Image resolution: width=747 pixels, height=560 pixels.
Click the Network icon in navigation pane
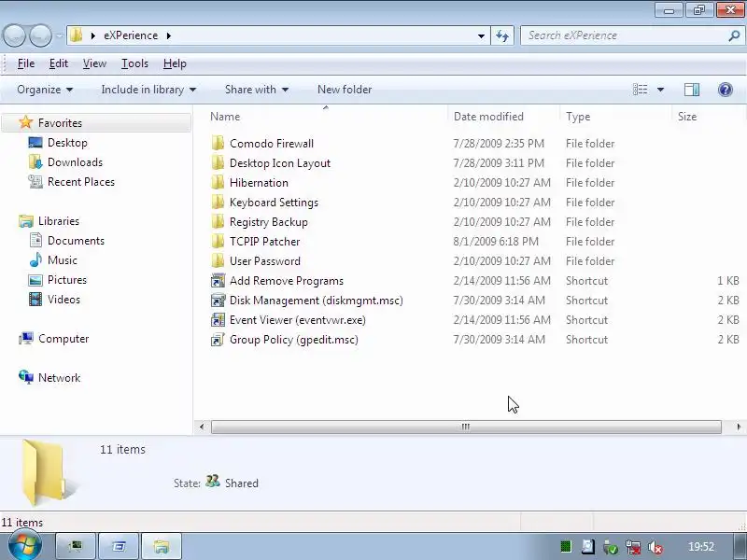(x=26, y=377)
